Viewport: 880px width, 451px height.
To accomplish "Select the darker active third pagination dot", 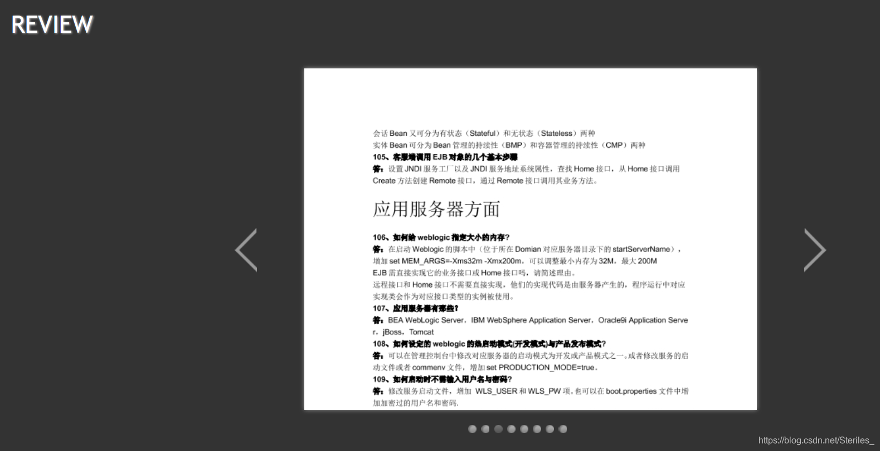I will (x=498, y=429).
